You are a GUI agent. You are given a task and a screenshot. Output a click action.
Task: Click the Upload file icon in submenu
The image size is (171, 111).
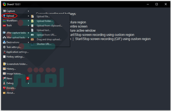pyautogui.click(x=32, y=16)
